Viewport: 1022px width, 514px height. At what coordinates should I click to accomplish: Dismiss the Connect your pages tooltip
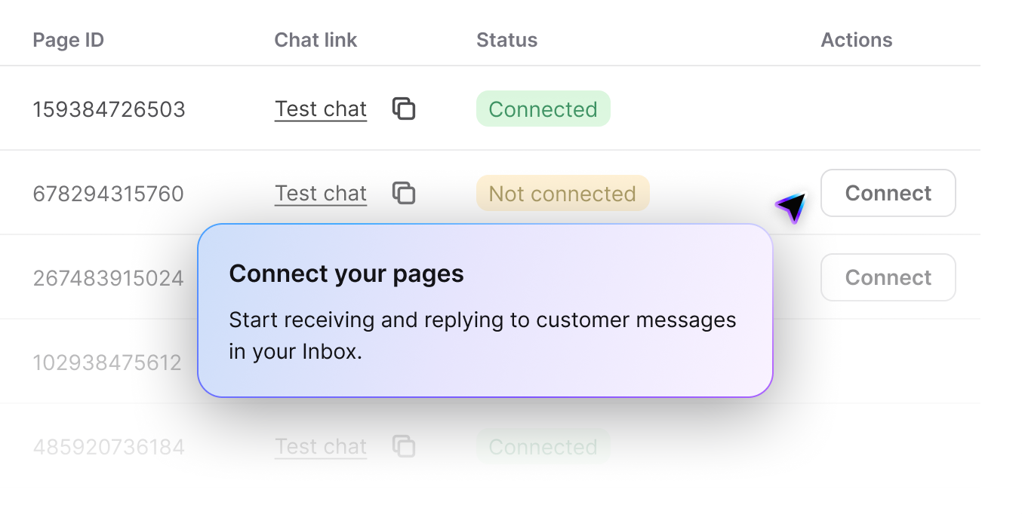485,311
